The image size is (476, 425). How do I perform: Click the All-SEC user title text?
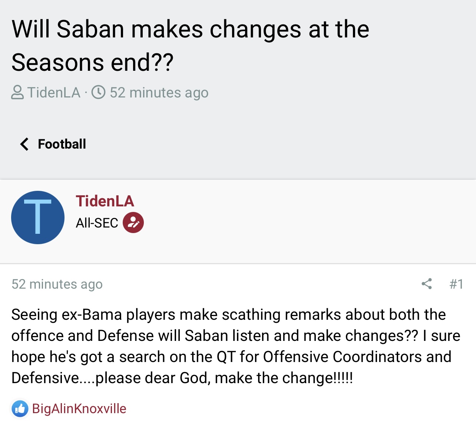[x=97, y=223]
